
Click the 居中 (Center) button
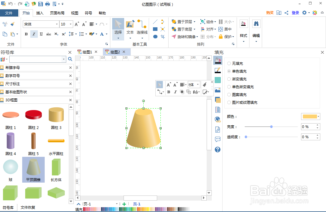pyautogui.click(x=225, y=29)
